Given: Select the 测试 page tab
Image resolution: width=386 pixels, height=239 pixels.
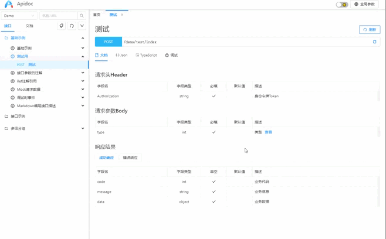Looking at the screenshot, I should click(x=113, y=15).
